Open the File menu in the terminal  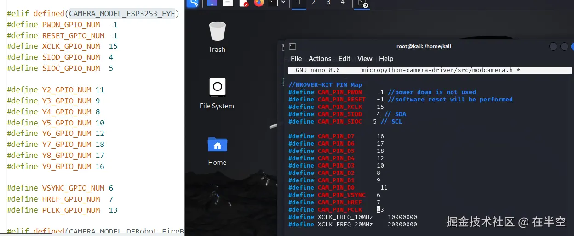click(296, 59)
